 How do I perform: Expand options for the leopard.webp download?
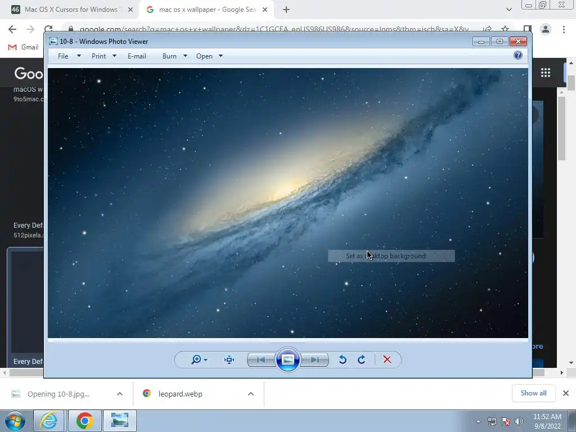[251, 394]
